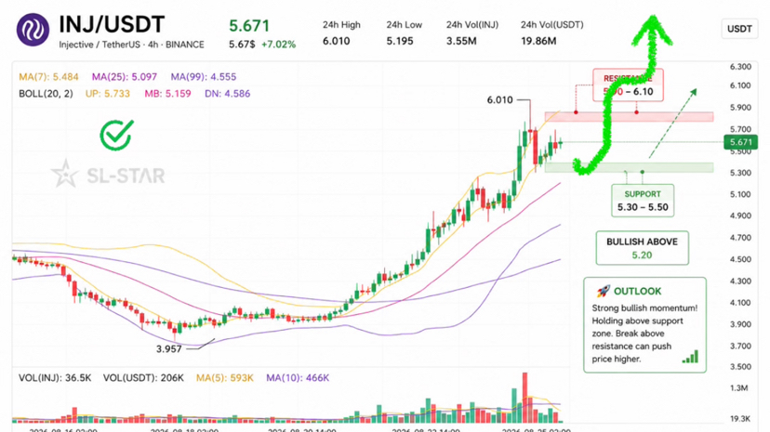This screenshot has width=770, height=432.
Task: Click the SUPPORT 5.30 – 5.50 callout box
Action: [x=643, y=201]
